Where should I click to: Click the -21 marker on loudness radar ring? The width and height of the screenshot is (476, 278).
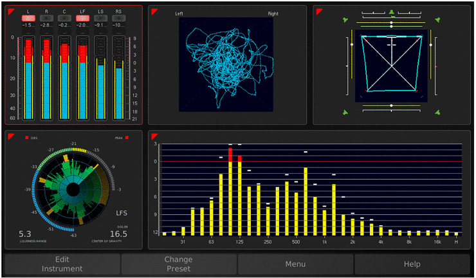(73, 144)
